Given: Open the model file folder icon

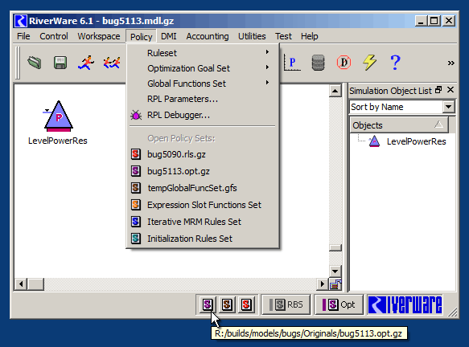Looking at the screenshot, I should tap(35, 63).
